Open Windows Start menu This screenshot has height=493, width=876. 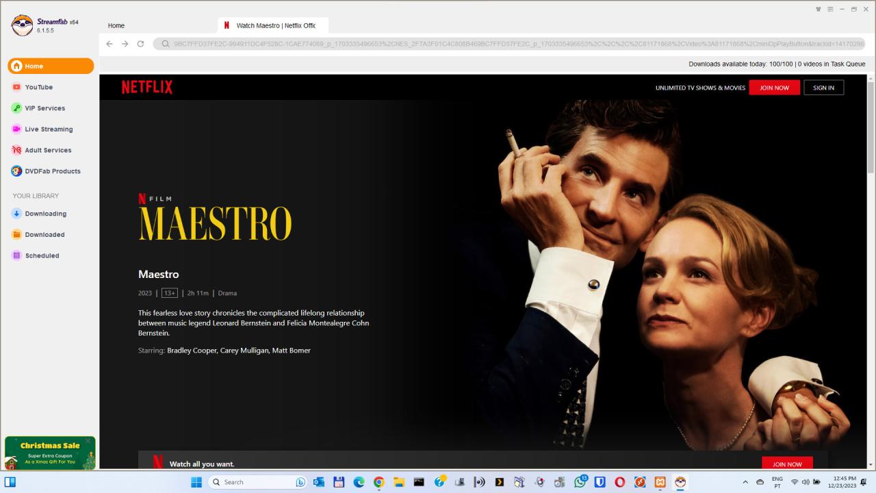(196, 482)
